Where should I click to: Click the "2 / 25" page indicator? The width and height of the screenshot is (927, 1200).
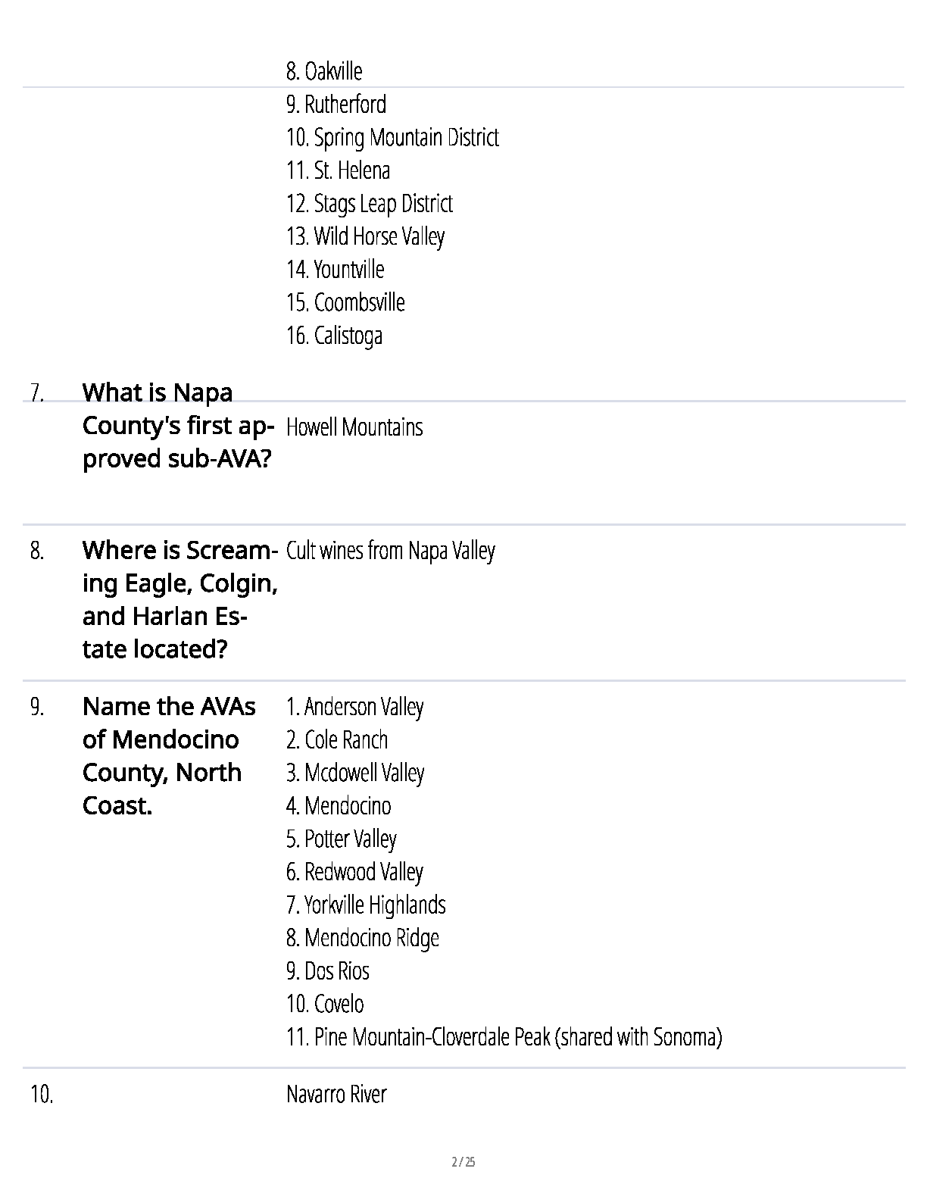[x=463, y=1162]
